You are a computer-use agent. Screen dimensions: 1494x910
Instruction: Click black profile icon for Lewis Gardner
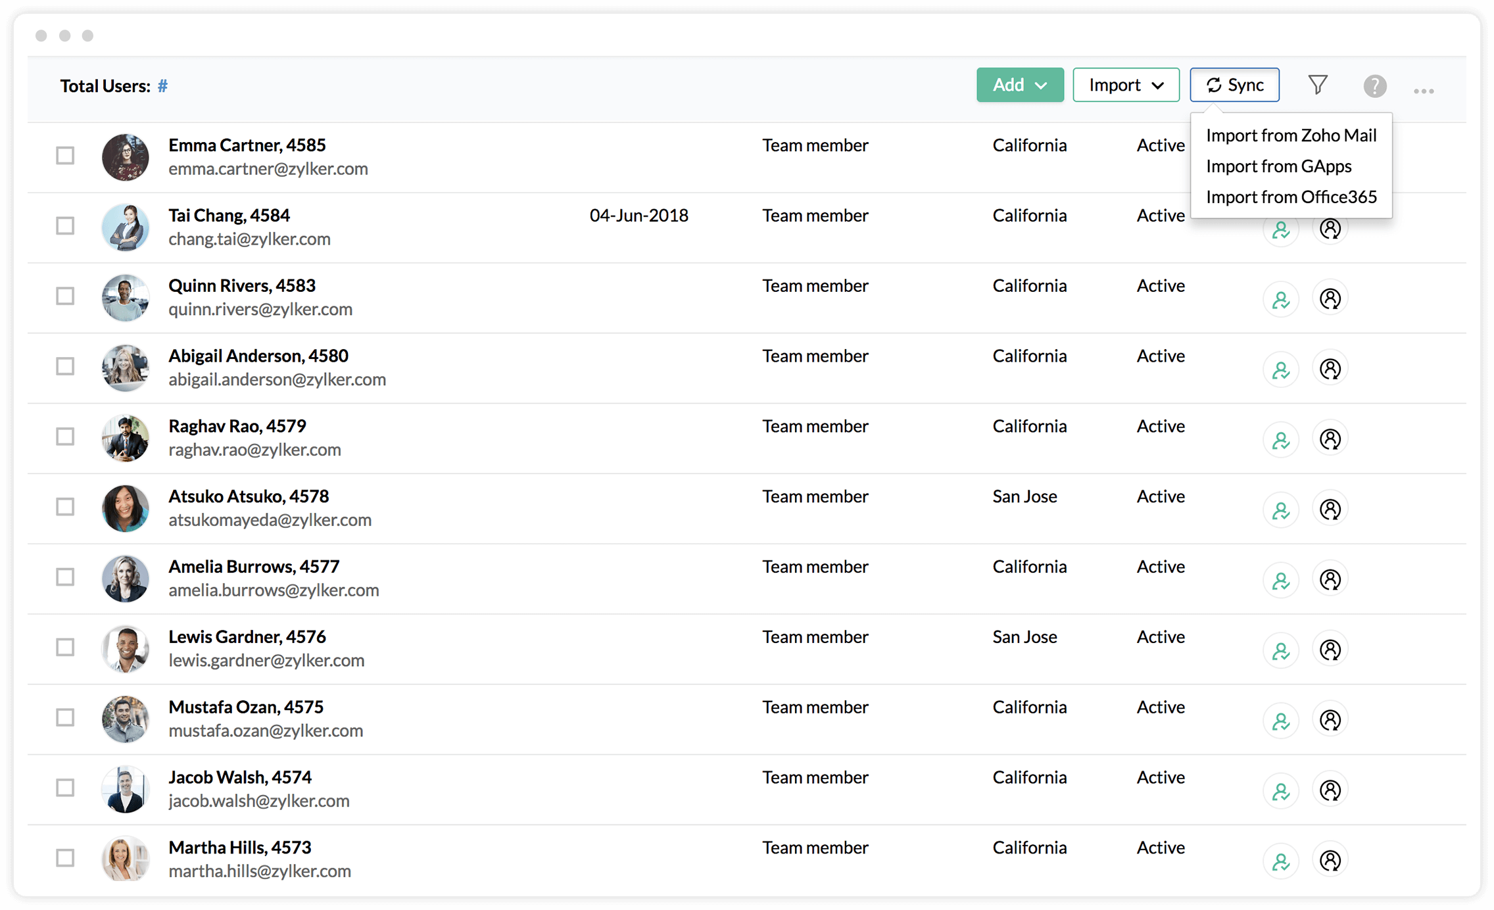click(1330, 650)
